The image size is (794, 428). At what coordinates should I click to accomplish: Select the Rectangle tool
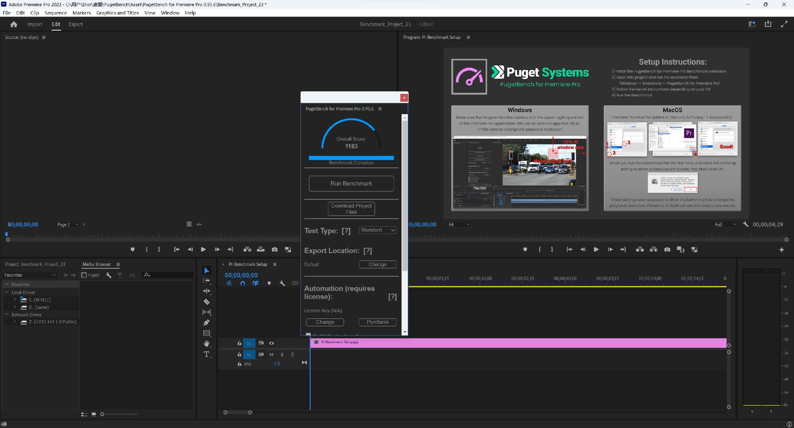(206, 333)
